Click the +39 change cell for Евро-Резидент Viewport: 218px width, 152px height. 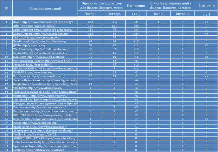(x=136, y=30)
